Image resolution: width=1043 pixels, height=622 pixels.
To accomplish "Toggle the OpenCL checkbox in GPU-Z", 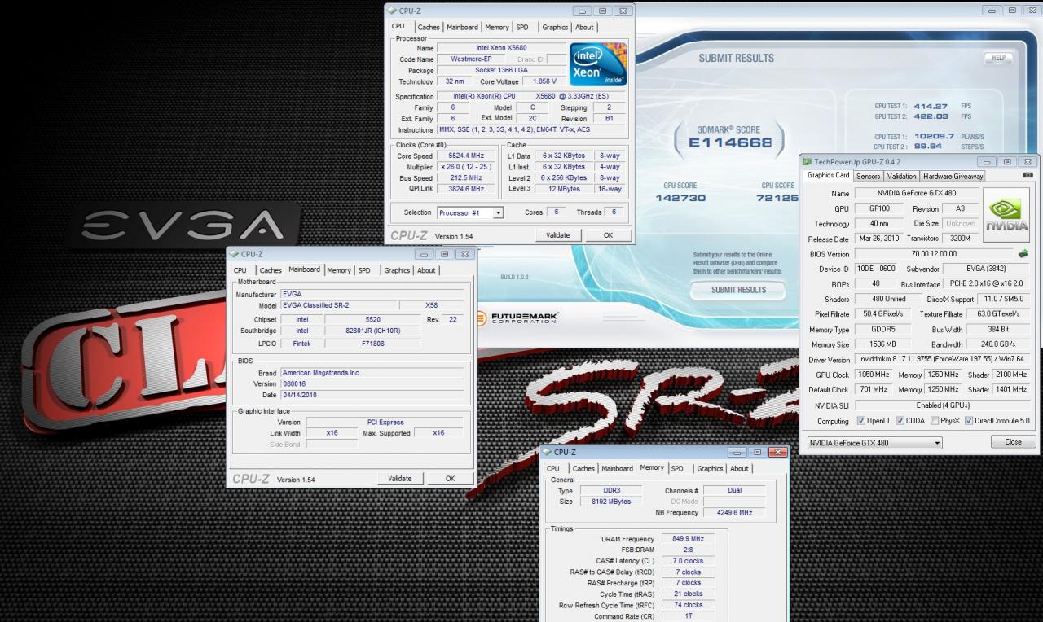I will coord(861,421).
